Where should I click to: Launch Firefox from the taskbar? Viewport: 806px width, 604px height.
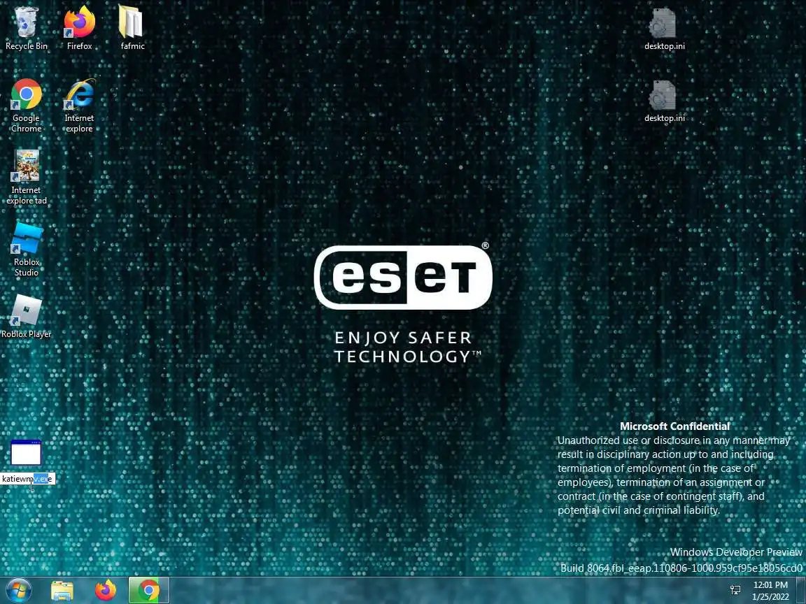(106, 591)
